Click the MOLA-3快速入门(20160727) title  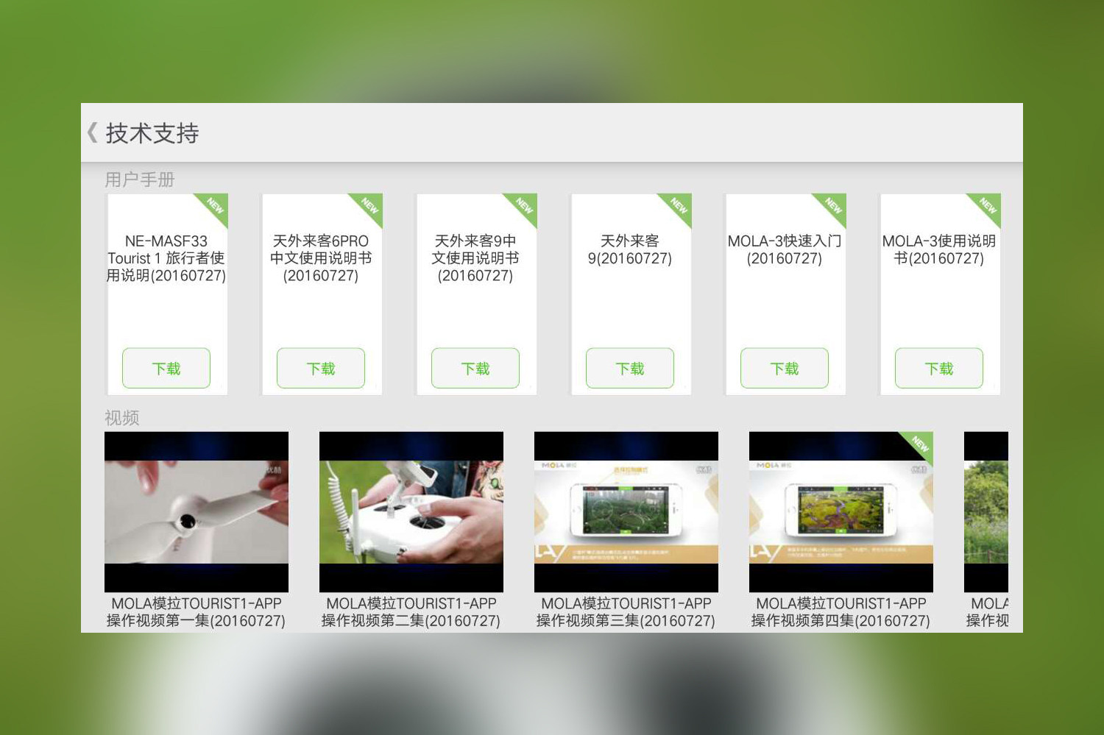click(785, 249)
